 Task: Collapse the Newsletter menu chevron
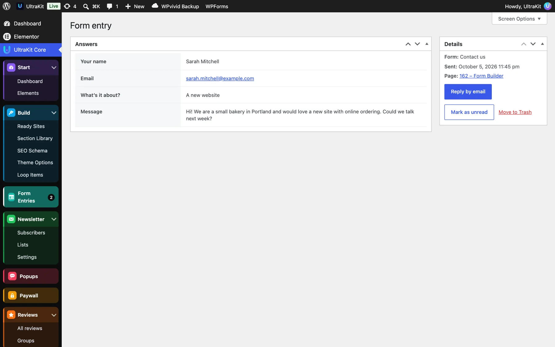pos(54,219)
